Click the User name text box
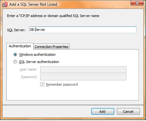This screenshot has height=121, width=146. pyautogui.click(x=83, y=69)
